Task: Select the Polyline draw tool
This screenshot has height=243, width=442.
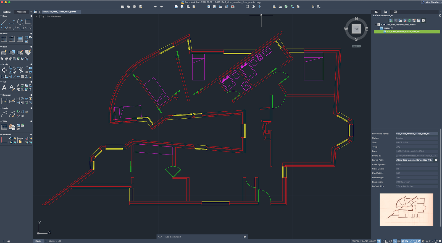Action: pyautogui.click(x=12, y=22)
